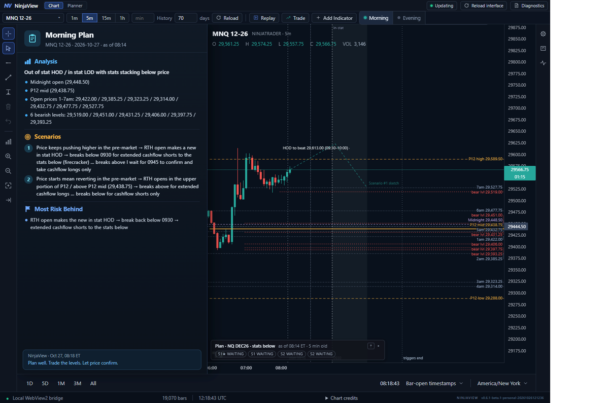The image size is (609, 403).
Task: Click Scenario #1 sketch label
Action: tap(383, 182)
